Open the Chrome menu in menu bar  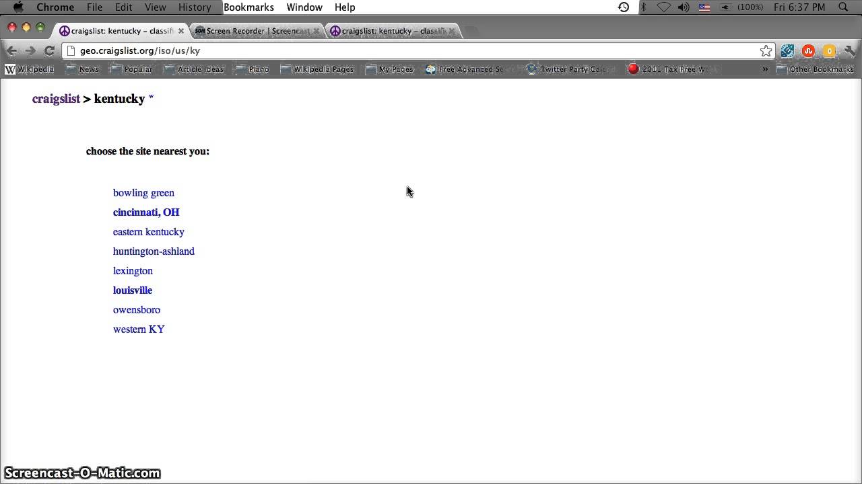[x=55, y=7]
